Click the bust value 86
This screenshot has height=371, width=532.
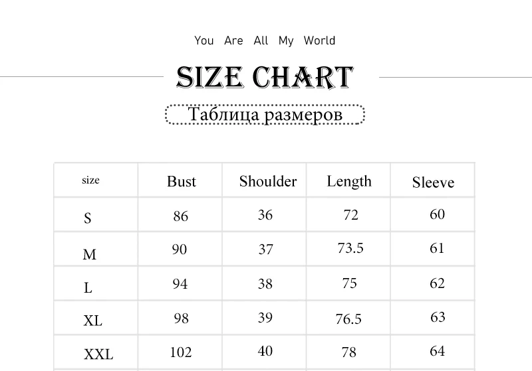tap(180, 216)
